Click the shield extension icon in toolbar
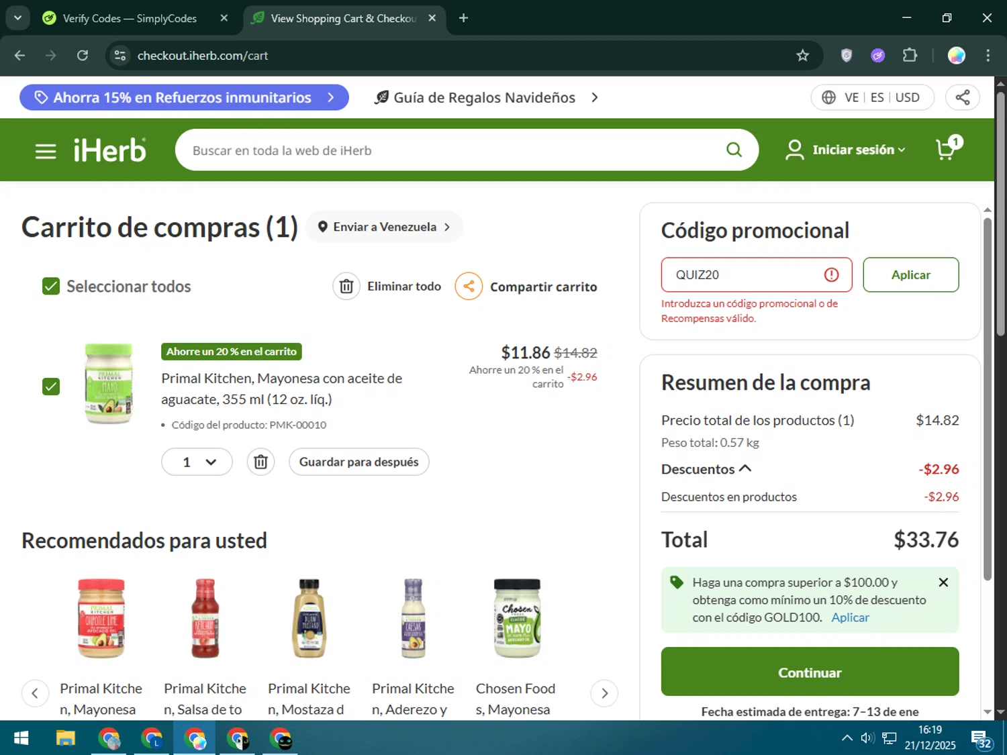Viewport: 1007px width, 755px height. (847, 56)
